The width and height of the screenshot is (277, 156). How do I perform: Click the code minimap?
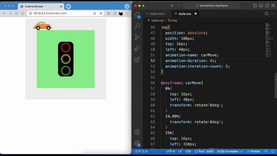coord(269,40)
